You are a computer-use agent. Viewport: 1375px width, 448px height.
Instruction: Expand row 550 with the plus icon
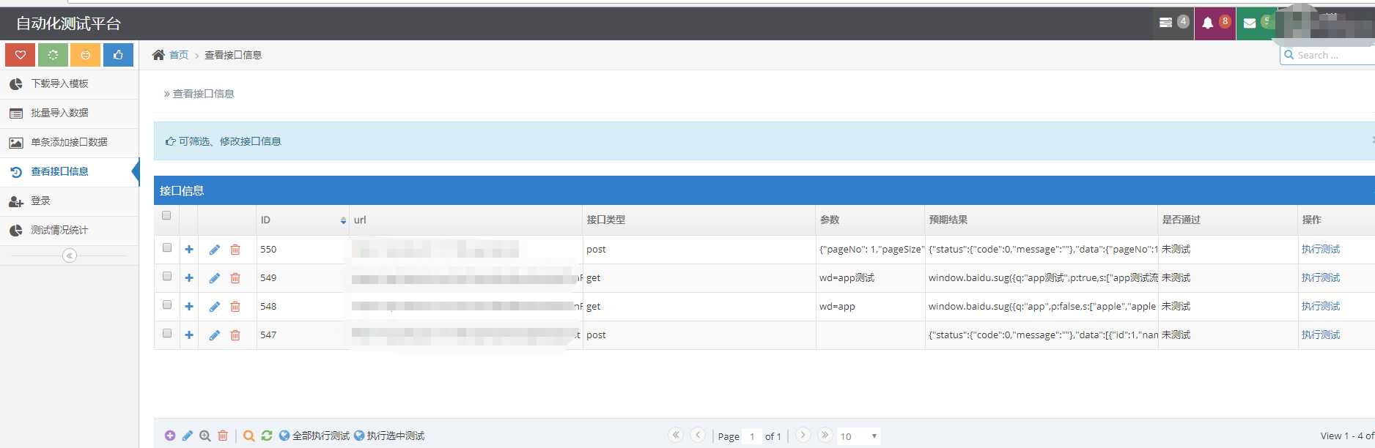[189, 250]
